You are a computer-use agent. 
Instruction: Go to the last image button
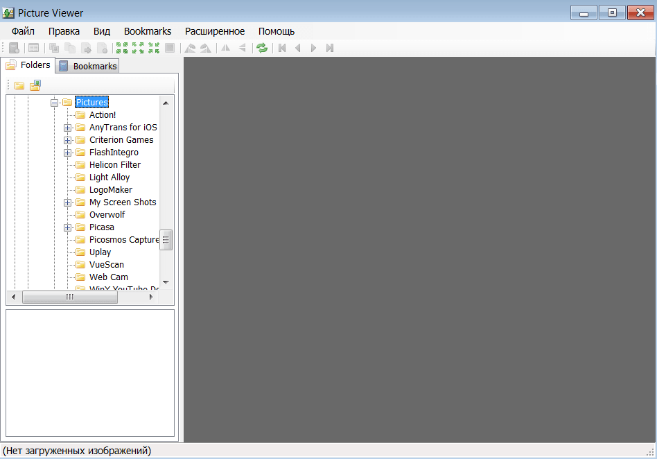point(330,49)
